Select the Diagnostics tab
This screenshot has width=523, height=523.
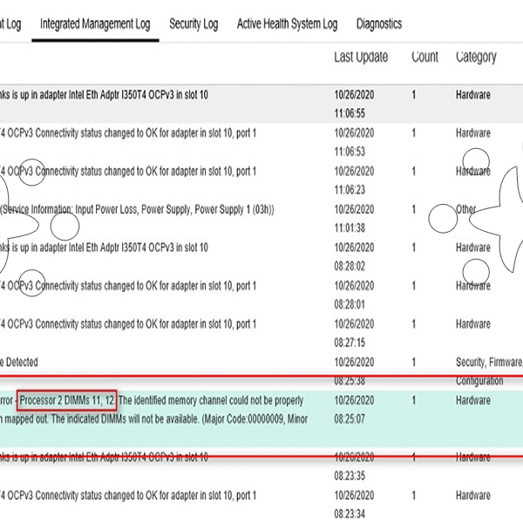coord(379,24)
